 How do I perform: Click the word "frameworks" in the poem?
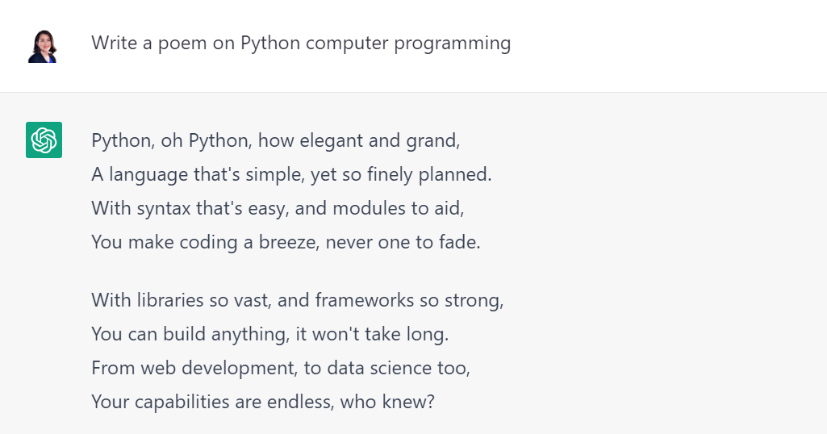pyautogui.click(x=364, y=300)
